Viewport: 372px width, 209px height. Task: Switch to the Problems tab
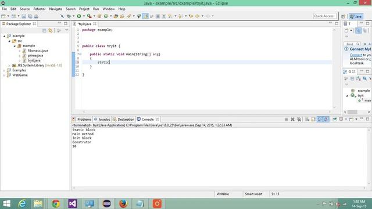82,120
